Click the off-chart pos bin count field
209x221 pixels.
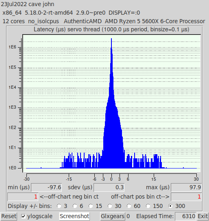(186, 197)
